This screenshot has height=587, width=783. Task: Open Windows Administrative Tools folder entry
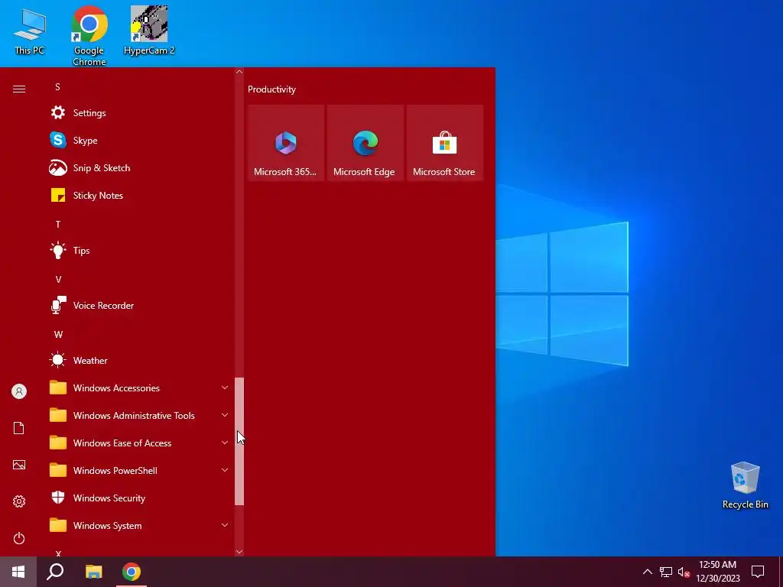139,415
